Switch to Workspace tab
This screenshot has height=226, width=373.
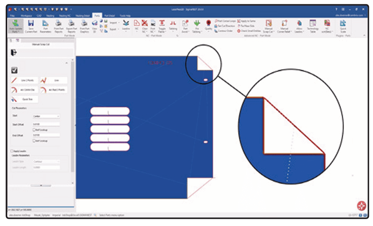(26, 16)
